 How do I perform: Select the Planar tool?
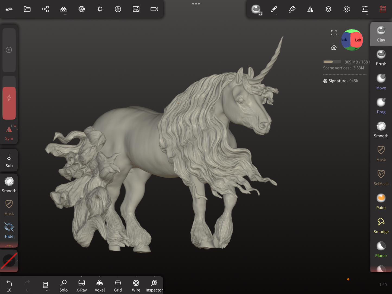coord(381,250)
